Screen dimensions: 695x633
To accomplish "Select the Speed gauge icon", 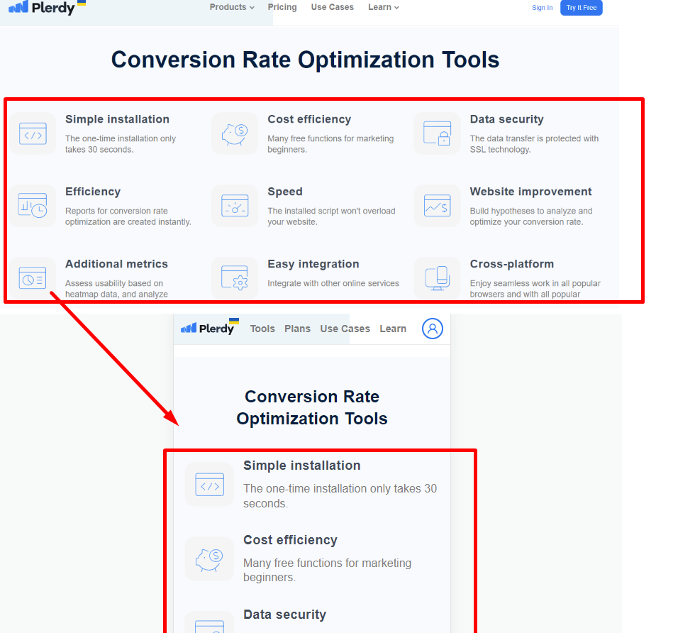I will [235, 206].
